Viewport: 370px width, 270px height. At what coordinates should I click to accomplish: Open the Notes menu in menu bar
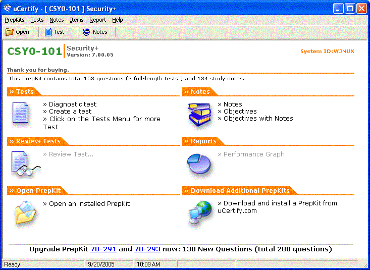pyautogui.click(x=57, y=20)
